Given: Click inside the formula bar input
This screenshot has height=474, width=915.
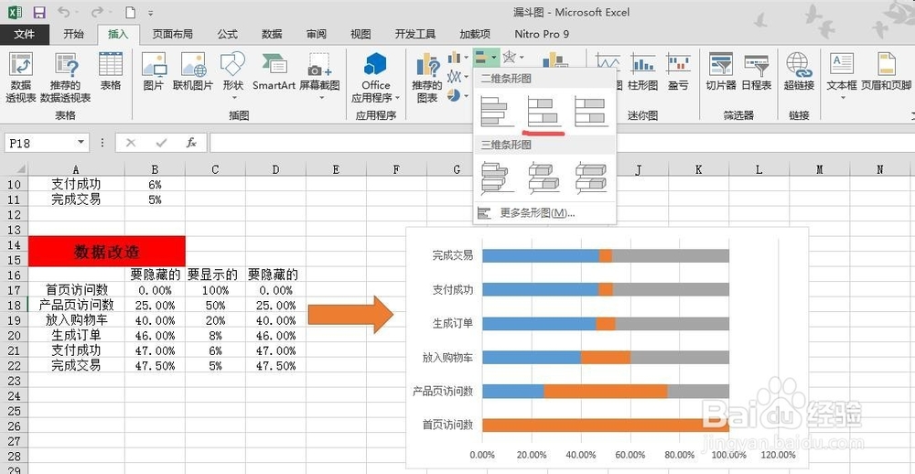Looking at the screenshot, I should [x=560, y=143].
